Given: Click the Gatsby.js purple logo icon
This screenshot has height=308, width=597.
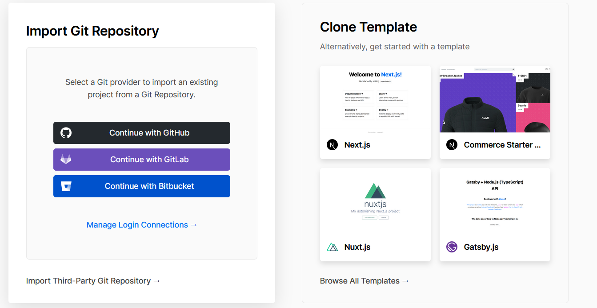Looking at the screenshot, I should pos(452,247).
